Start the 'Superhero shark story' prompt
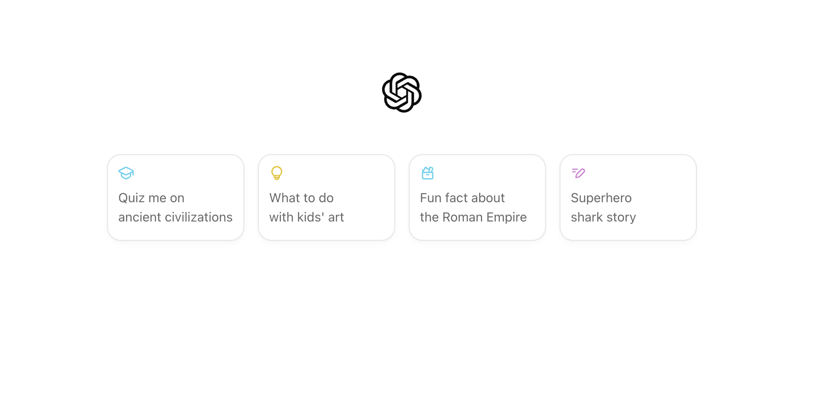This screenshot has height=413, width=821. click(628, 198)
